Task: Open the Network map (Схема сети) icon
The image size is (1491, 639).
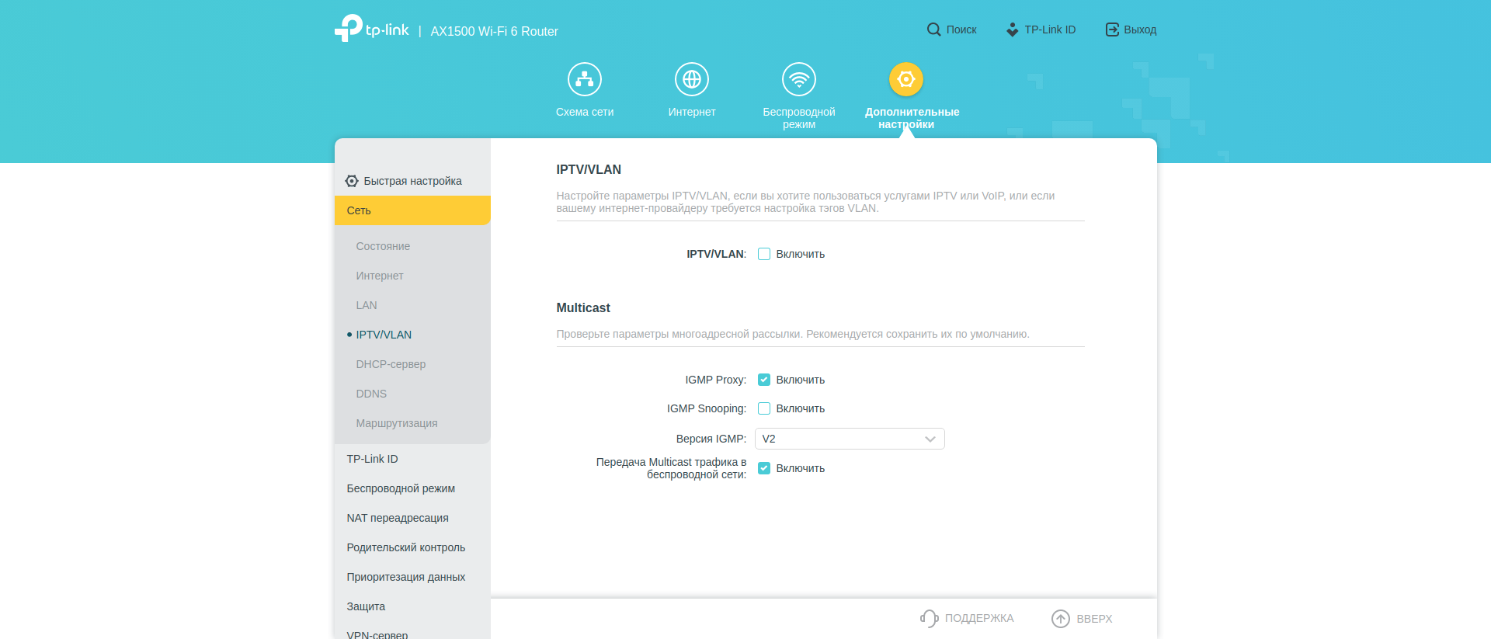Action: (584, 79)
